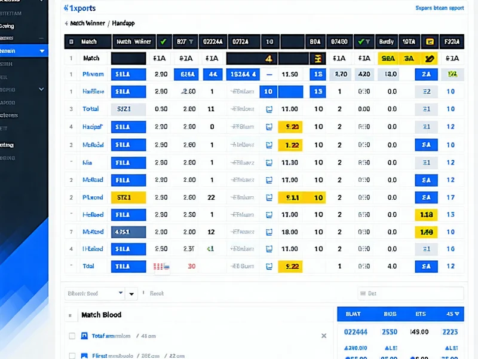Click the blue icon beside Totaf ammolom
This screenshot has height=359, width=478.
point(86,336)
